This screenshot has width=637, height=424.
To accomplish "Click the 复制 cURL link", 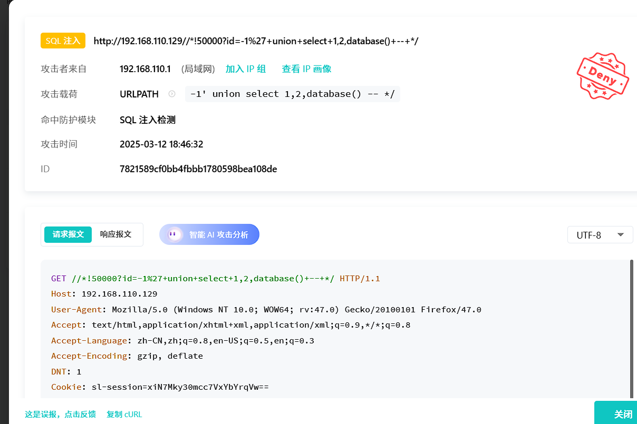I will [124, 415].
